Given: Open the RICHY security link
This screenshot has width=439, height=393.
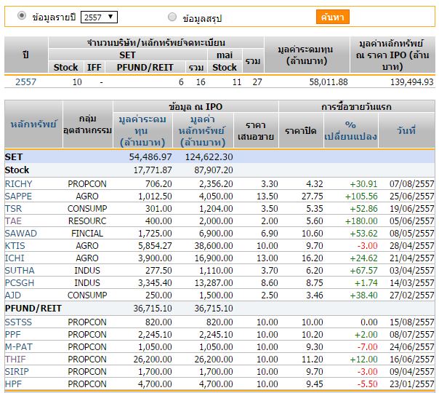Looking at the screenshot, I should pos(18,184).
